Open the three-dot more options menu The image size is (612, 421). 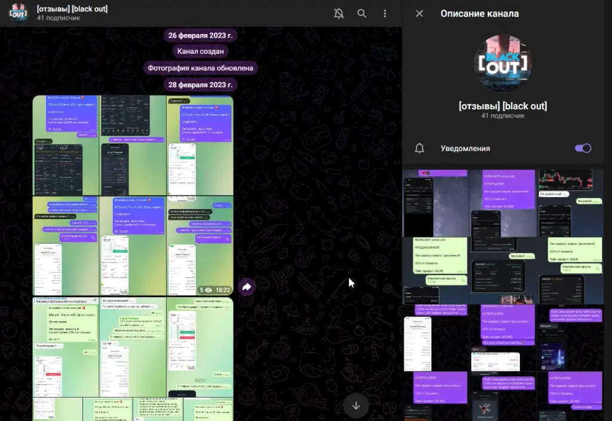385,14
